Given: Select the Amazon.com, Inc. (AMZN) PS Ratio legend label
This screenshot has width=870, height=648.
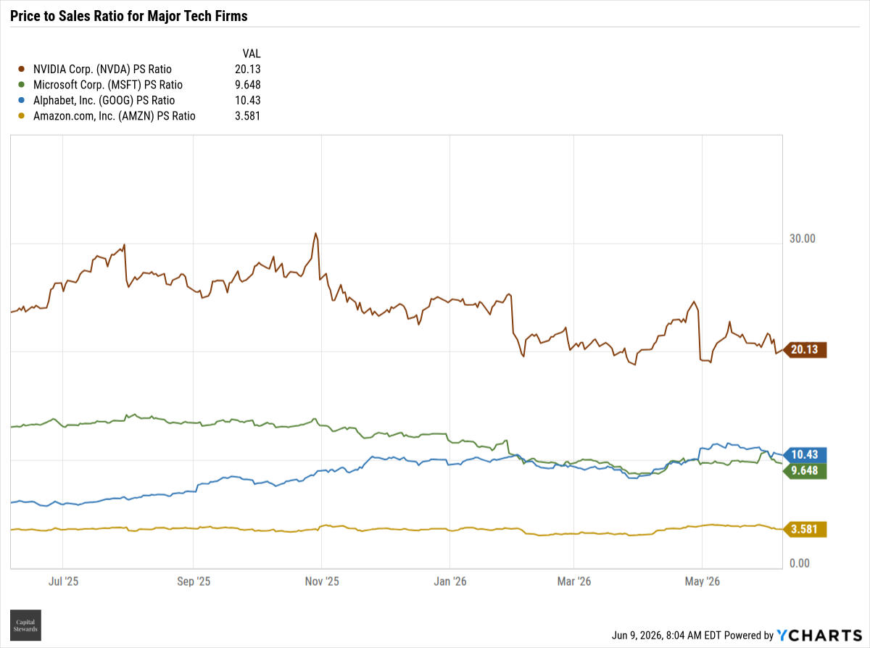Looking at the screenshot, I should click(x=114, y=116).
